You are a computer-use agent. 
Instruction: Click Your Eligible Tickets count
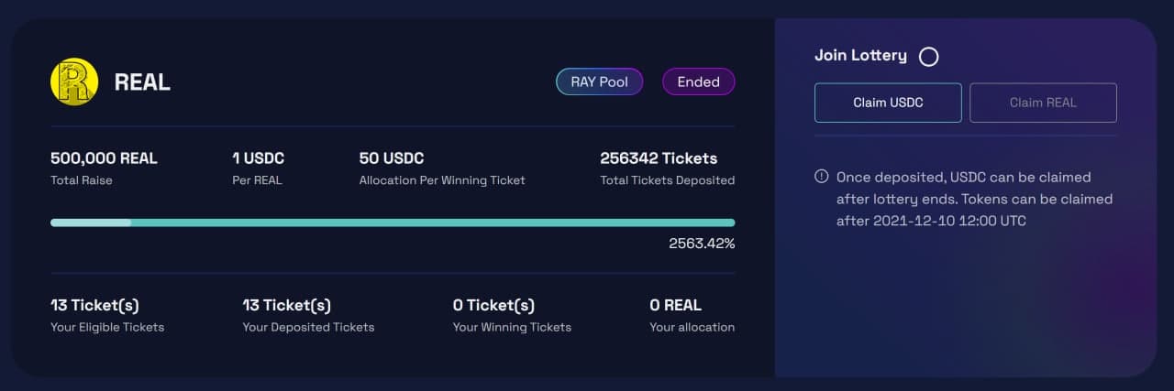pyautogui.click(x=94, y=305)
